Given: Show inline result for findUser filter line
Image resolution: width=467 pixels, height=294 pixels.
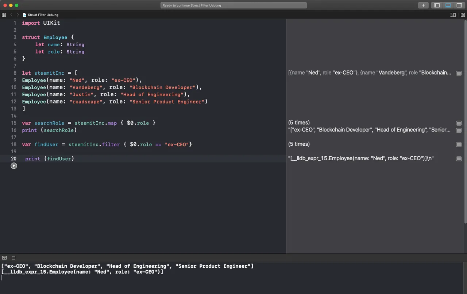Looking at the screenshot, I should point(459,145).
